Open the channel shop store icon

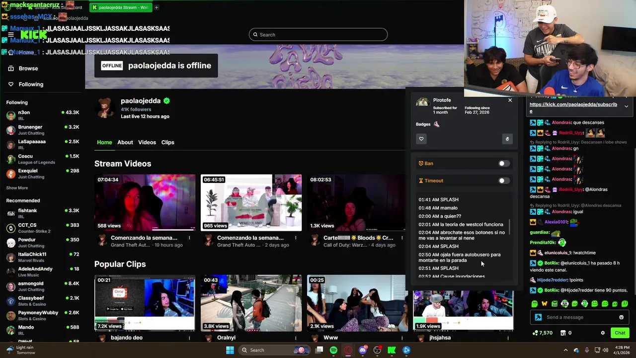click(x=563, y=333)
